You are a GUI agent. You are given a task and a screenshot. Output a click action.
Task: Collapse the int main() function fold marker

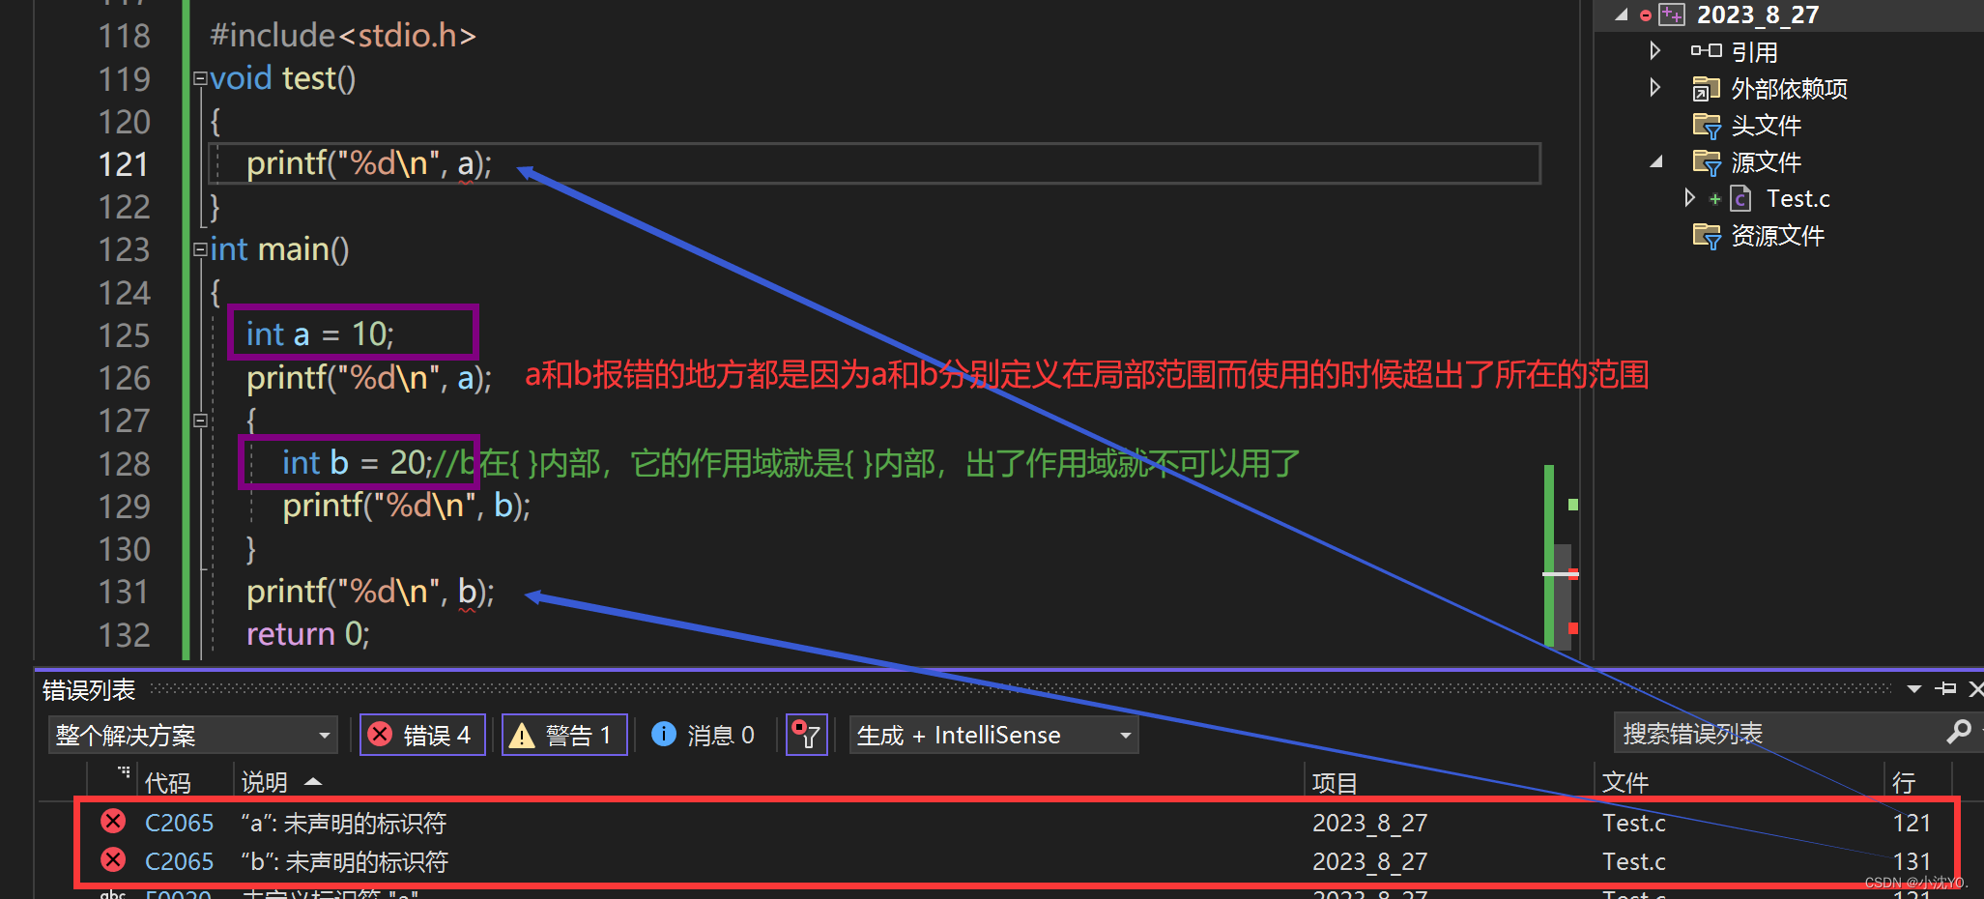(200, 249)
